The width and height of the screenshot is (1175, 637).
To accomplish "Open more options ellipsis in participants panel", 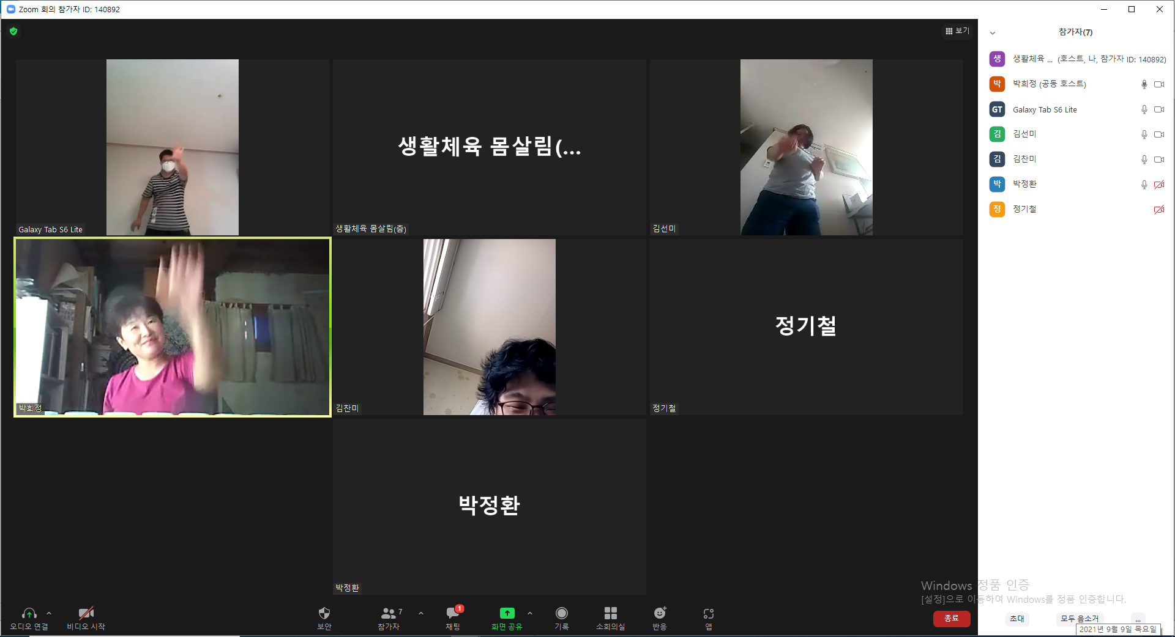I will point(1138,619).
